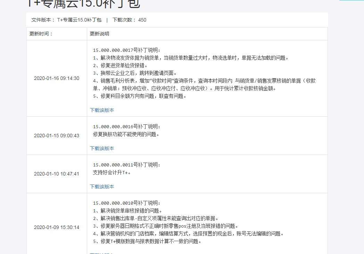
Task: Select line 解决物流发货依据为销货单 in patch 0017
Action: tap(191, 58)
